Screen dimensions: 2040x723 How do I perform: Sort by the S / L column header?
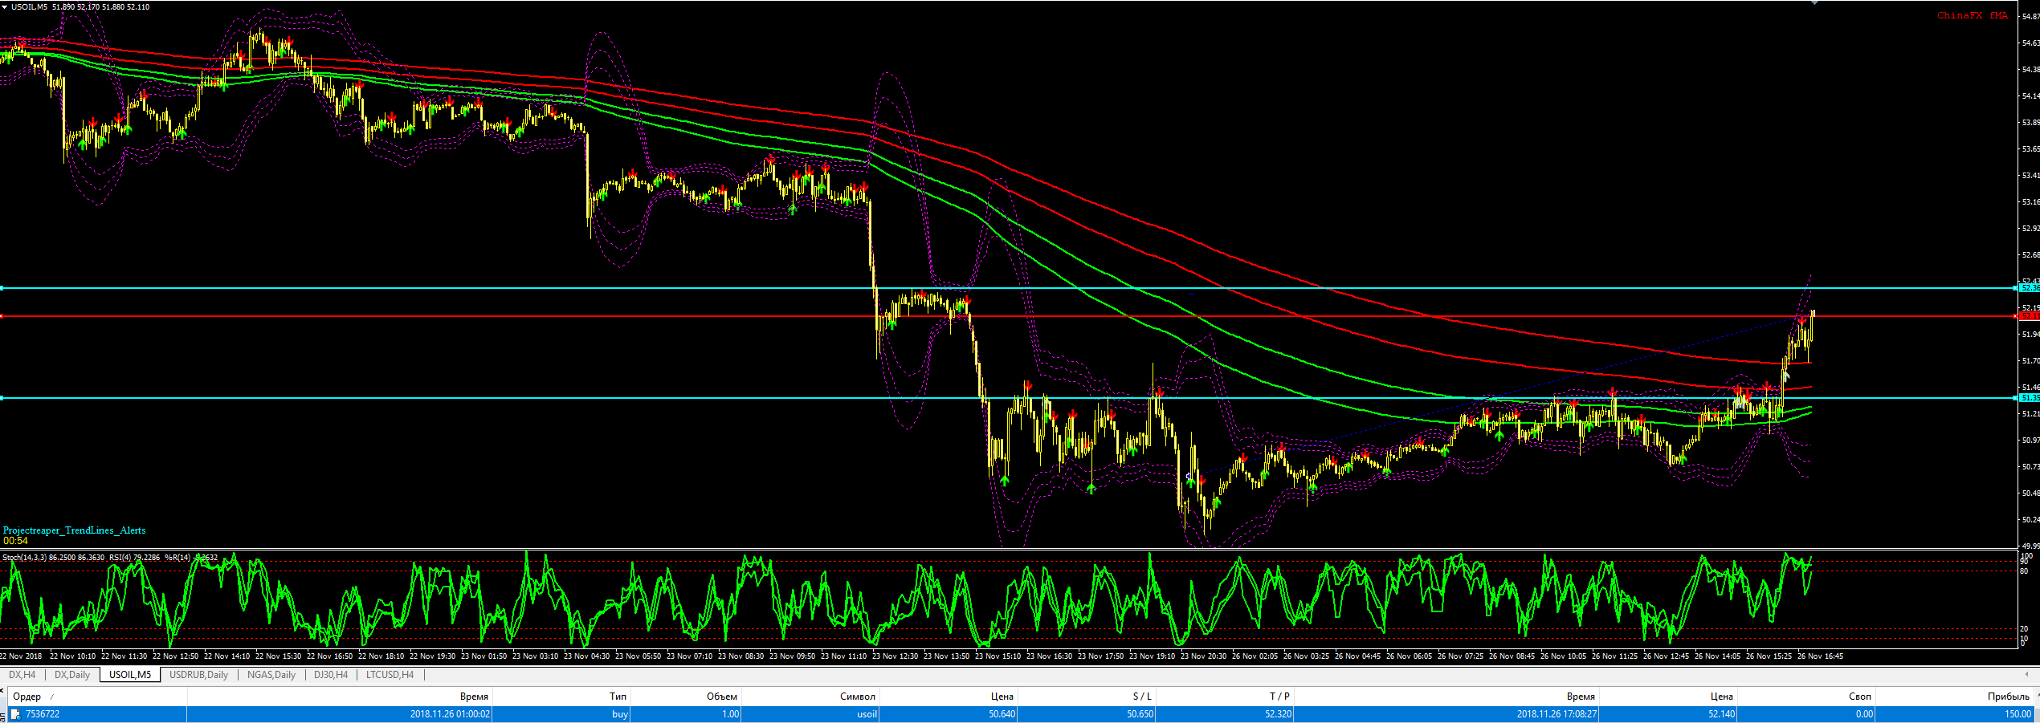pyautogui.click(x=1087, y=697)
